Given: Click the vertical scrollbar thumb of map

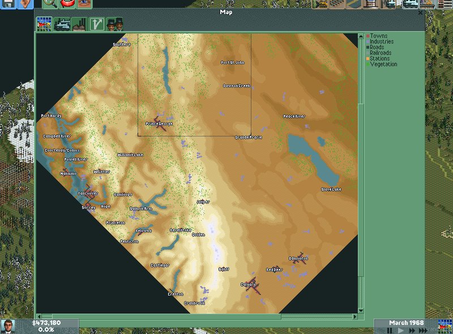Looking at the screenshot, I should (x=361, y=190).
